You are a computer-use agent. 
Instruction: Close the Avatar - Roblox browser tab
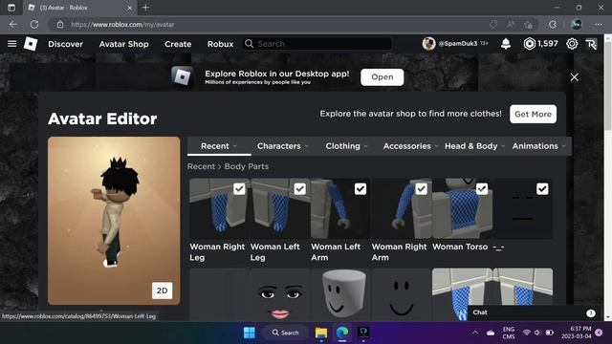click(130, 8)
